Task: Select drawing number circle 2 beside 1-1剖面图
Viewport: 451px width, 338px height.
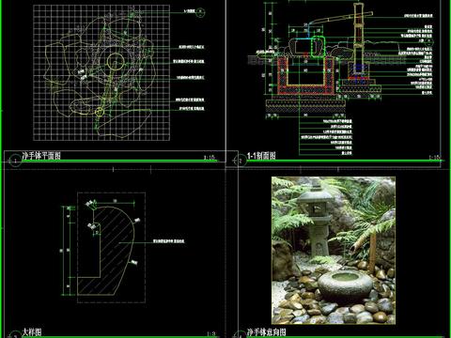Action: point(241,161)
